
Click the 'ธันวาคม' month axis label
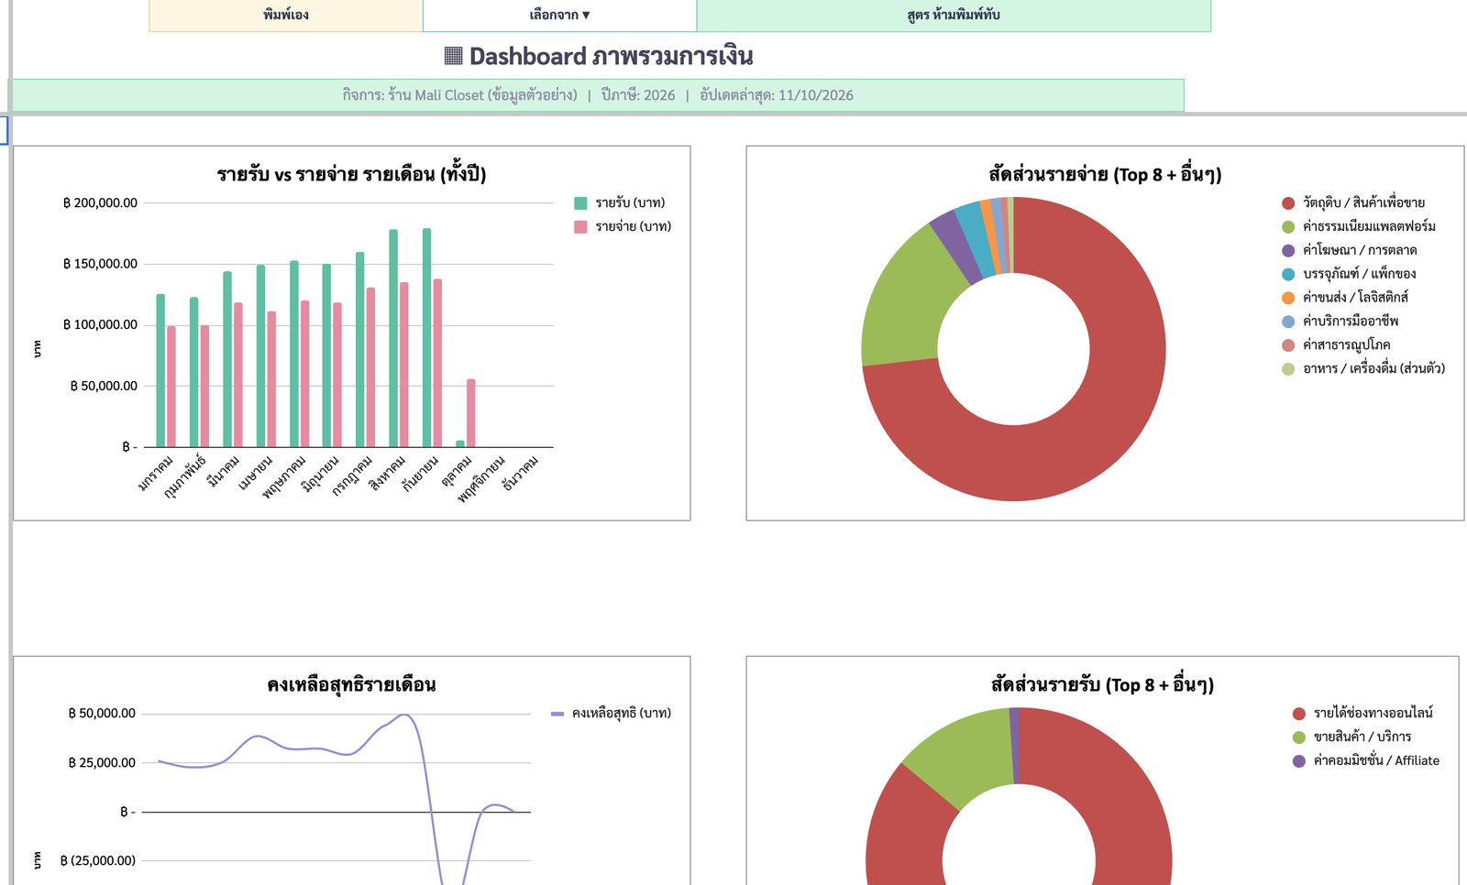[520, 474]
